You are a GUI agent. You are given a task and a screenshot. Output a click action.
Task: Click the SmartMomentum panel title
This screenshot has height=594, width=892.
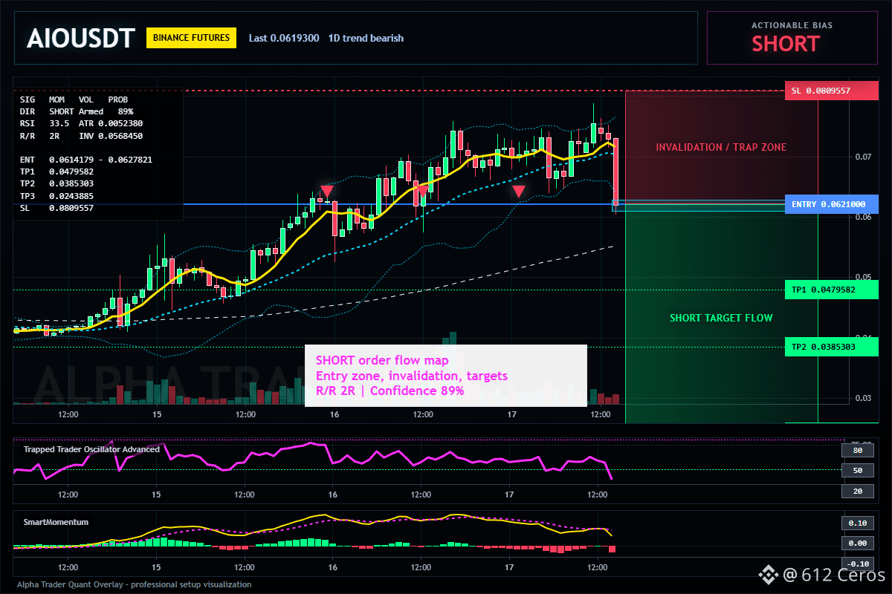(x=56, y=522)
